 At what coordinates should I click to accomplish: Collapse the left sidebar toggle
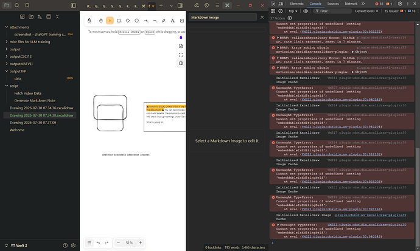(73, 5)
